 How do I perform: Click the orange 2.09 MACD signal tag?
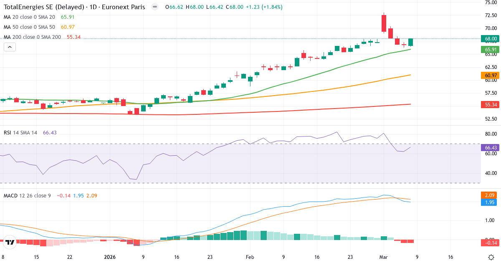pos(490,195)
